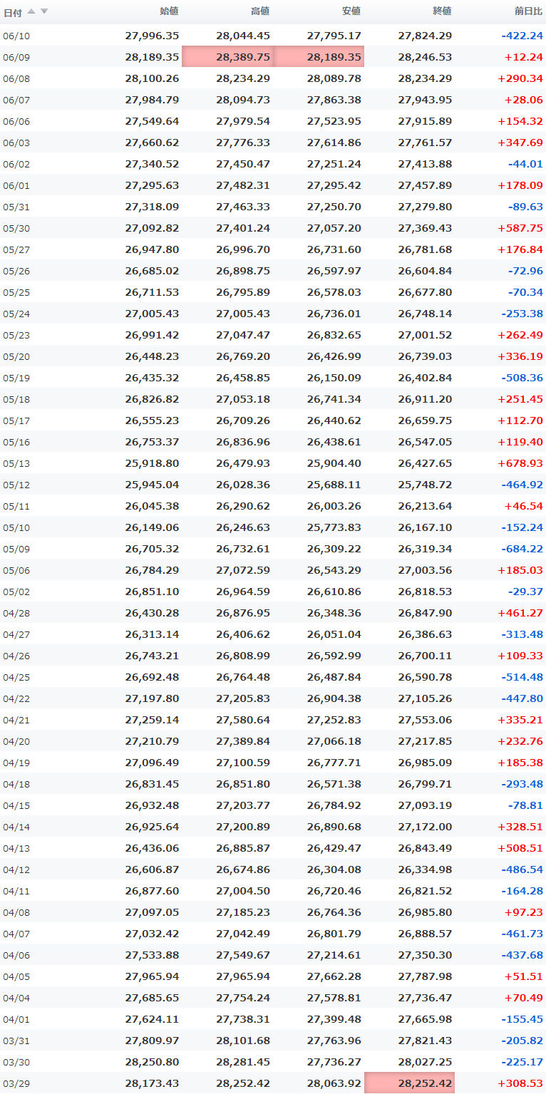The height and width of the screenshot is (1094, 546).
Task: Select the 06/10 date row
Action: point(273,36)
